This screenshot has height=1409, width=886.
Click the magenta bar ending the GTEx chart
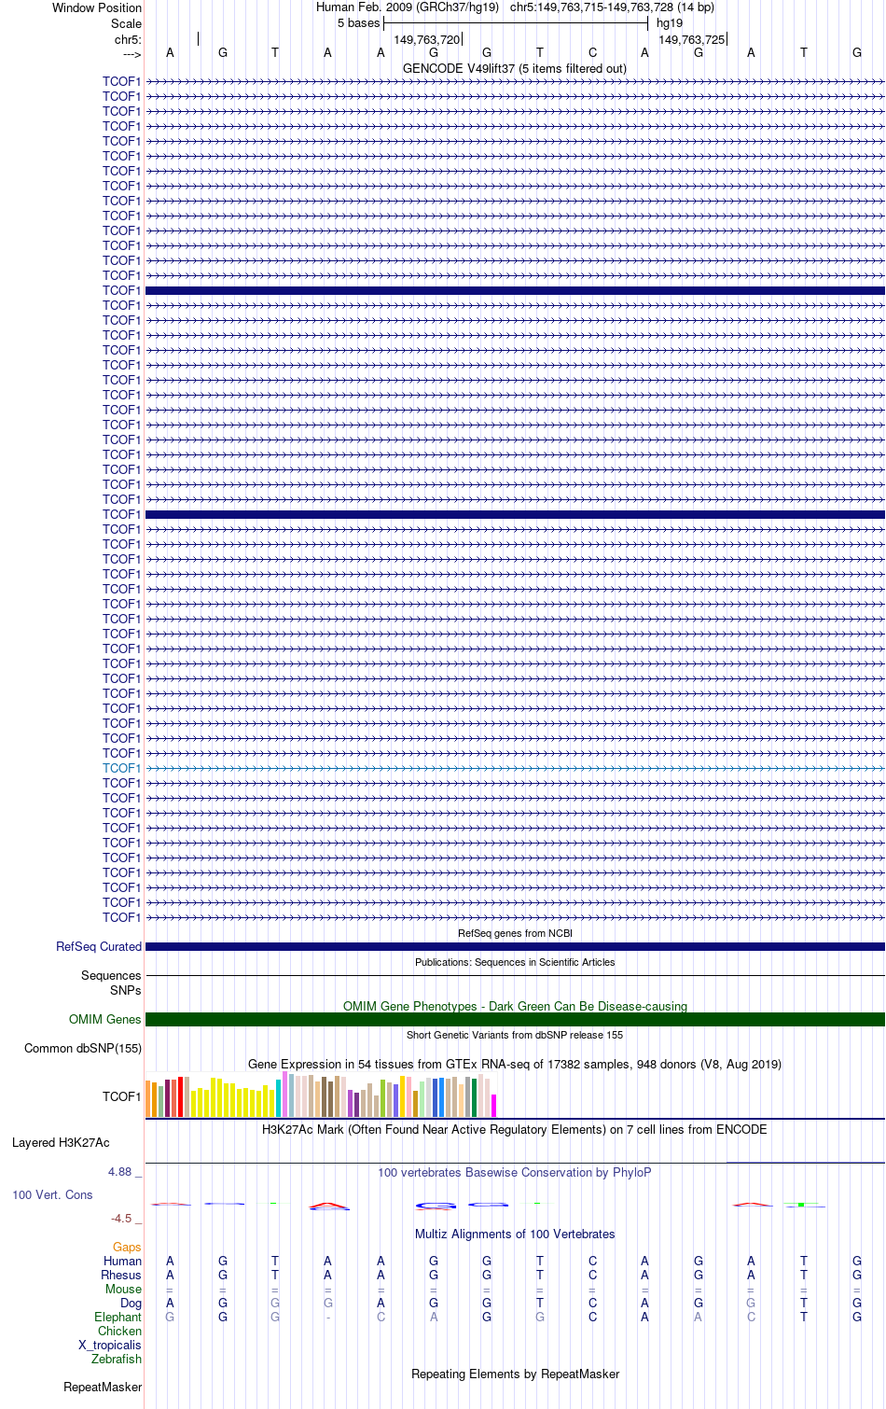pyautogui.click(x=493, y=1106)
